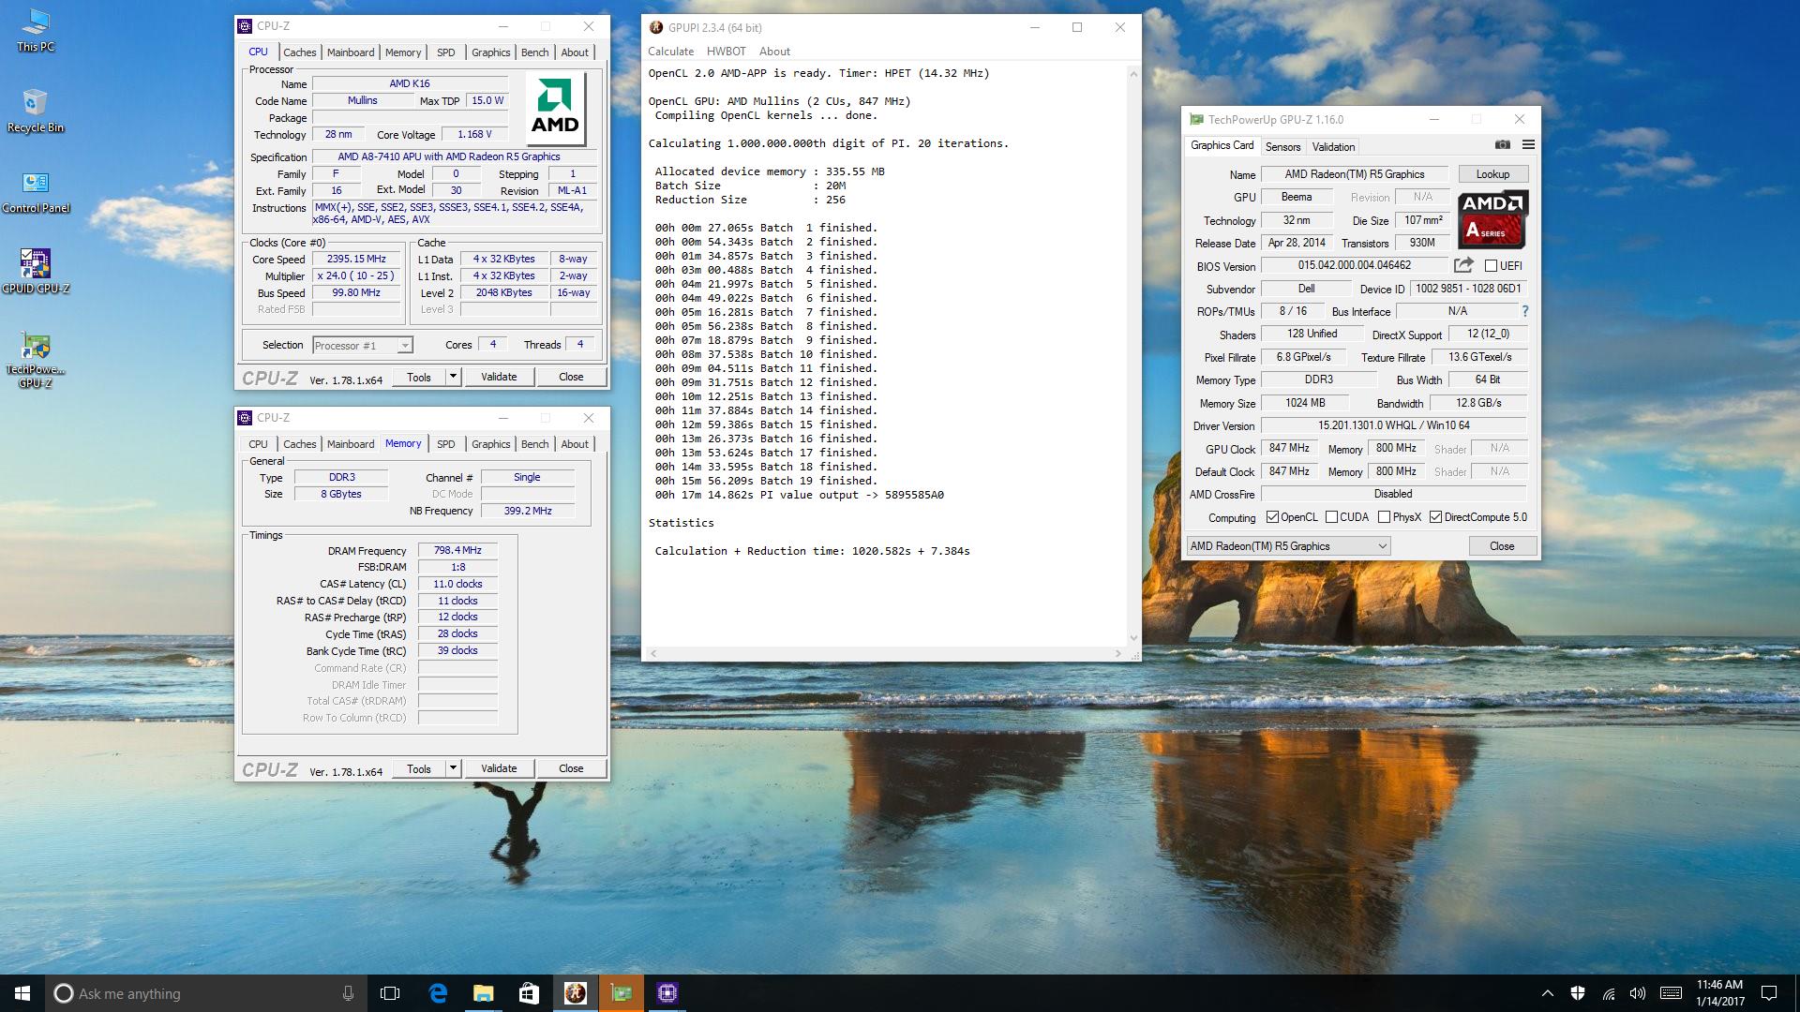Image resolution: width=1800 pixels, height=1012 pixels.
Task: Click the GPUPI horizontal scrollbar right arrow
Action: 1117,653
